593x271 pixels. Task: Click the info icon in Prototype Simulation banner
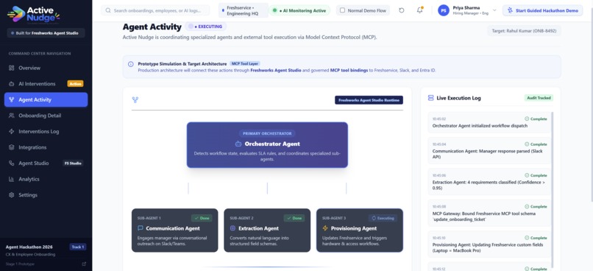pyautogui.click(x=131, y=64)
